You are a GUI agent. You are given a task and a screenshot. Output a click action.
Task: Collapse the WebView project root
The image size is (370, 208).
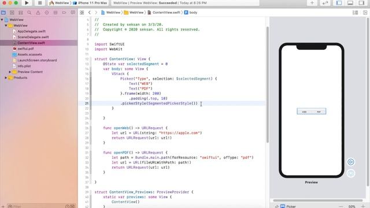coord(2,20)
